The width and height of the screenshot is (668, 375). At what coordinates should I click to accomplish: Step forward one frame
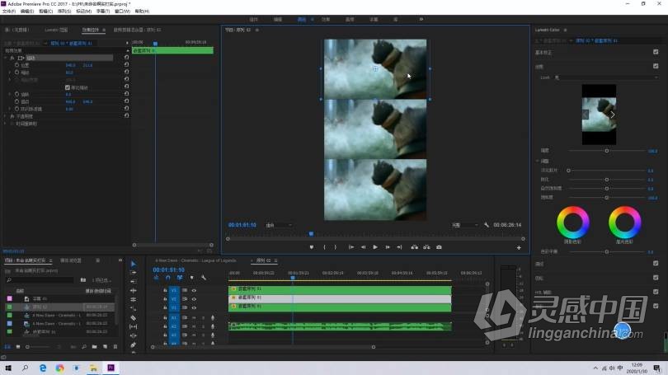click(x=388, y=247)
